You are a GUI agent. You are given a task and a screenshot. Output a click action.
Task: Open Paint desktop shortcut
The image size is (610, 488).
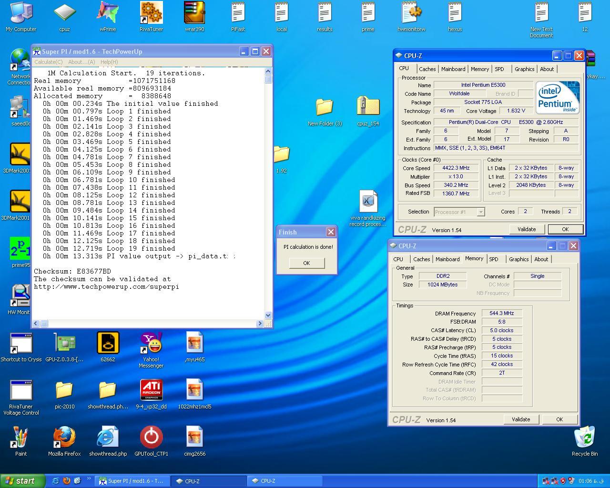[21, 441]
